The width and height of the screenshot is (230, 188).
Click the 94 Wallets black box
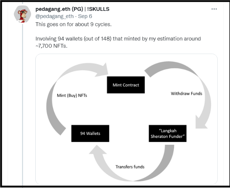point(90,133)
